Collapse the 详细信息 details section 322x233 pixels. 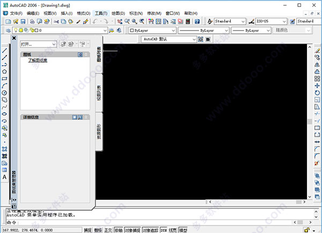tap(86, 117)
